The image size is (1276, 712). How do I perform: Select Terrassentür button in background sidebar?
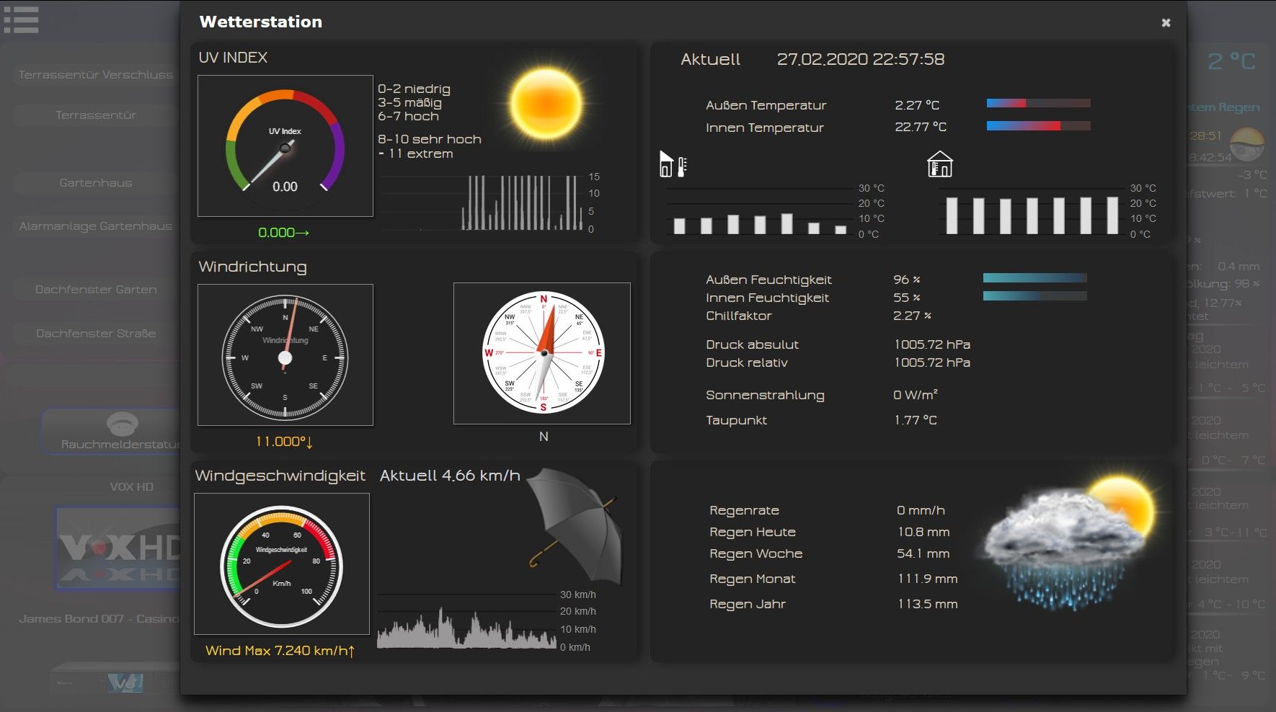click(x=96, y=115)
